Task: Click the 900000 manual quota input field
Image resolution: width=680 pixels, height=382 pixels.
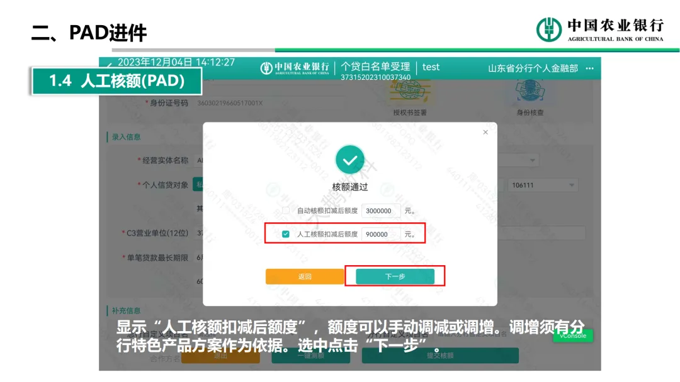Action: tap(381, 234)
